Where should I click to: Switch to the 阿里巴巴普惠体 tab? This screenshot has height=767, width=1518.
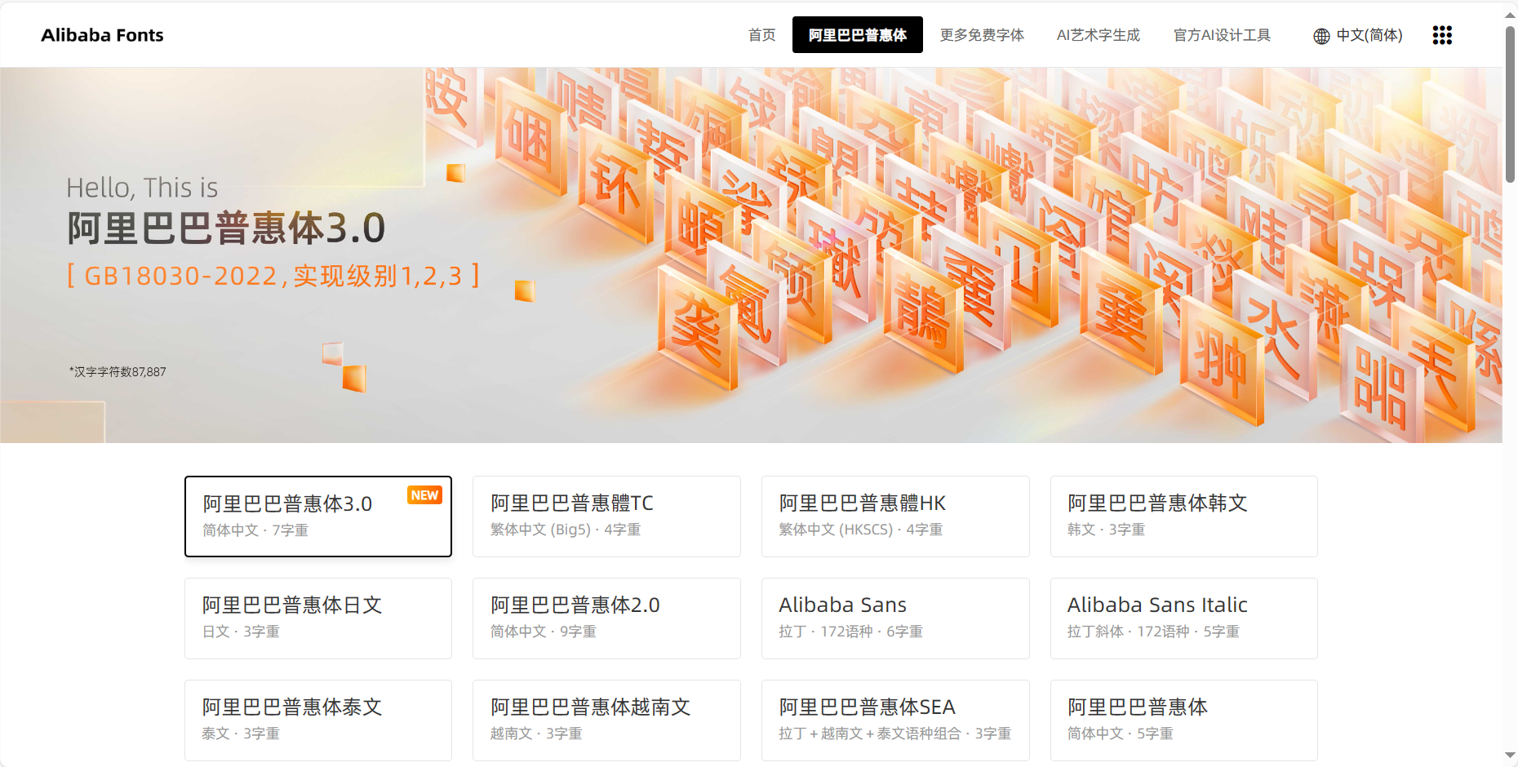[857, 35]
